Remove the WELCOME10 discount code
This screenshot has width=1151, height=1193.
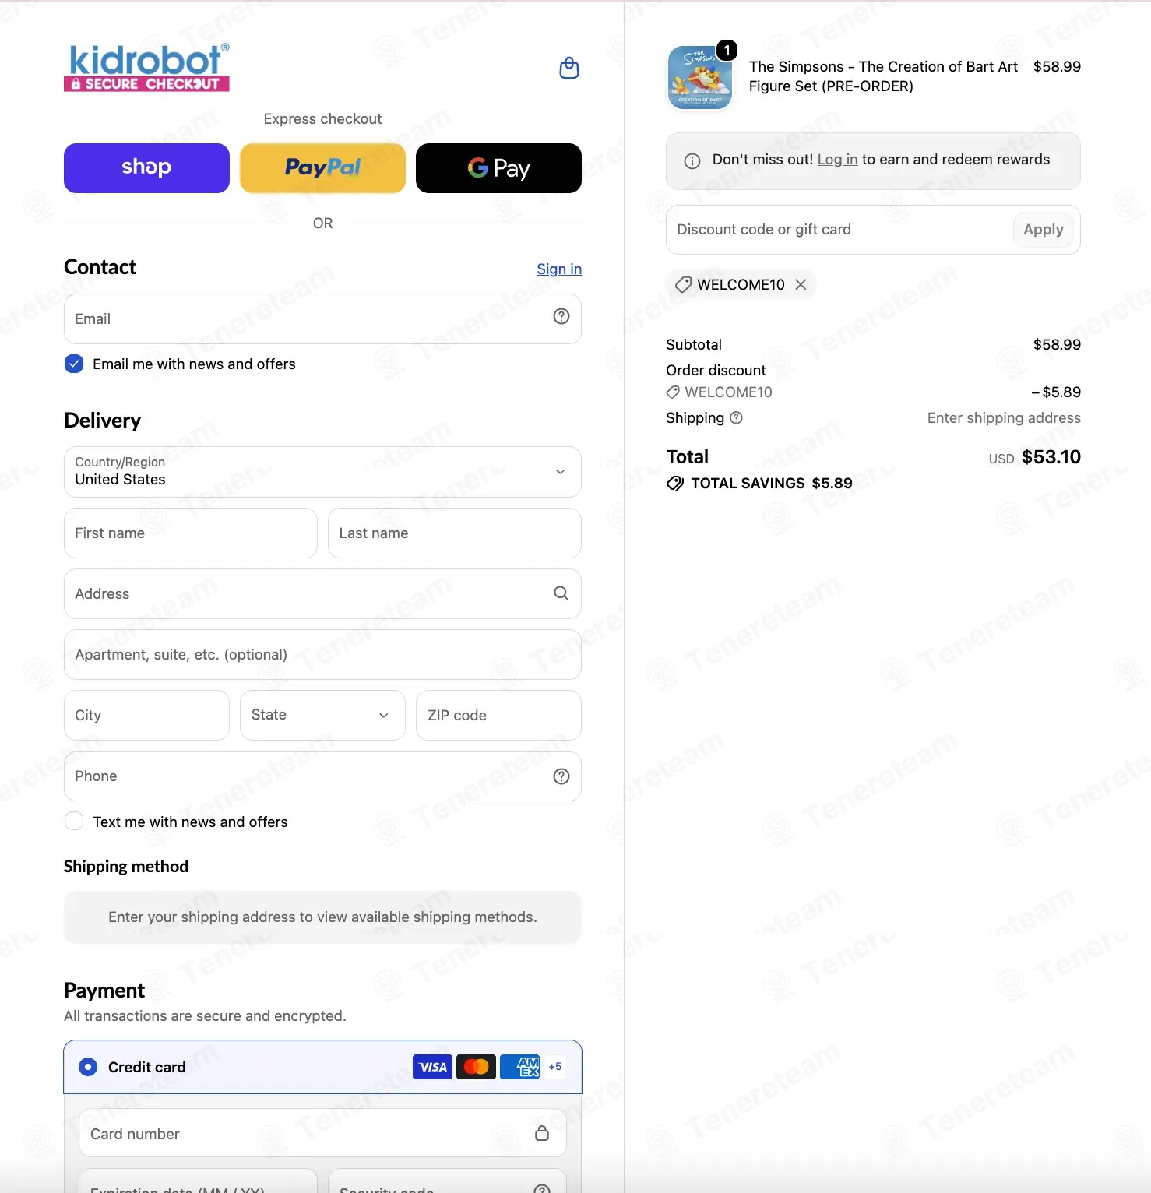pyautogui.click(x=801, y=284)
